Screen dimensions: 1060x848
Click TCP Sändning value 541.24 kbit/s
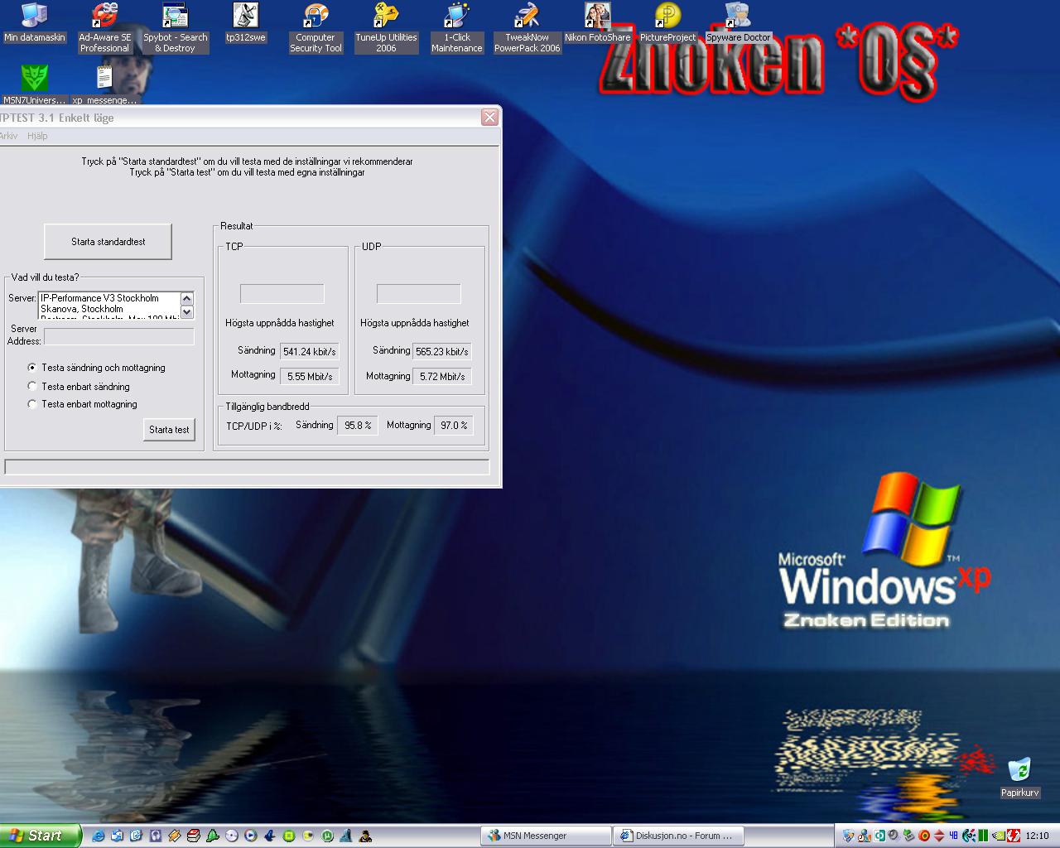[x=310, y=351]
